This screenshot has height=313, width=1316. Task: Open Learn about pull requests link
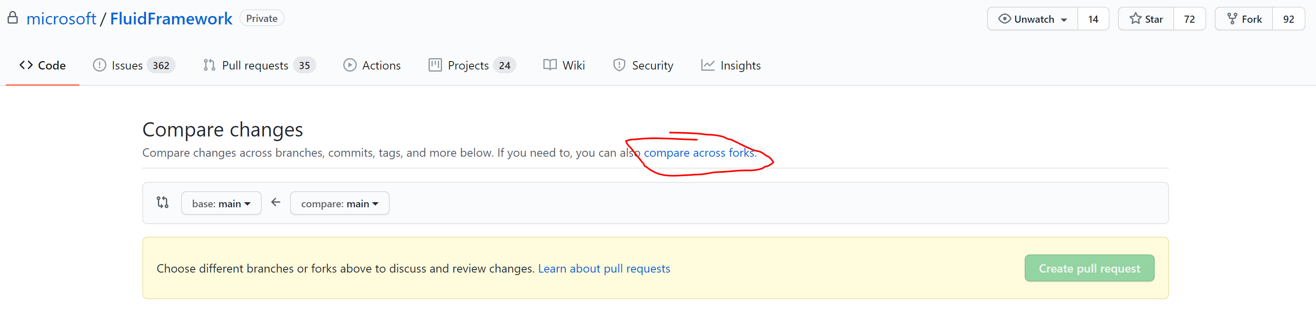(x=604, y=269)
